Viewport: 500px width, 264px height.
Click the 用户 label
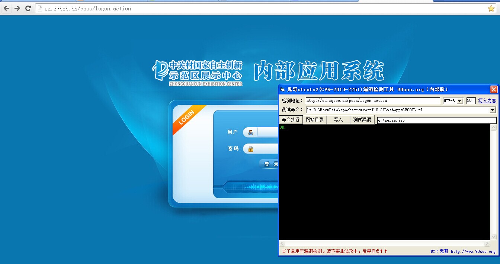point(233,132)
